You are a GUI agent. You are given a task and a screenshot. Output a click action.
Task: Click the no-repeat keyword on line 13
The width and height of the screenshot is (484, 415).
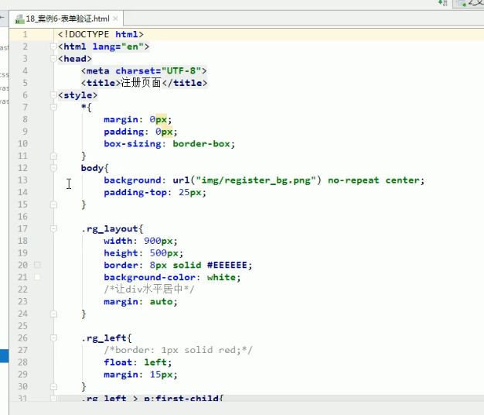[x=353, y=180]
